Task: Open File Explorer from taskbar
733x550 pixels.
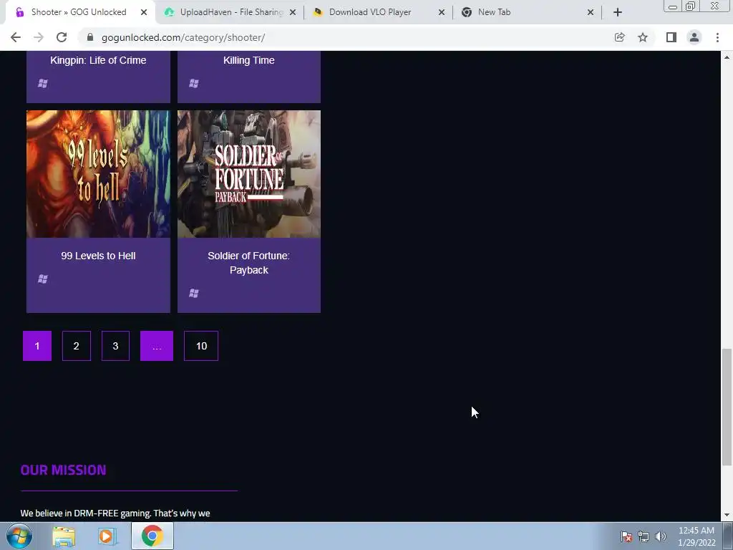Action: 64,536
